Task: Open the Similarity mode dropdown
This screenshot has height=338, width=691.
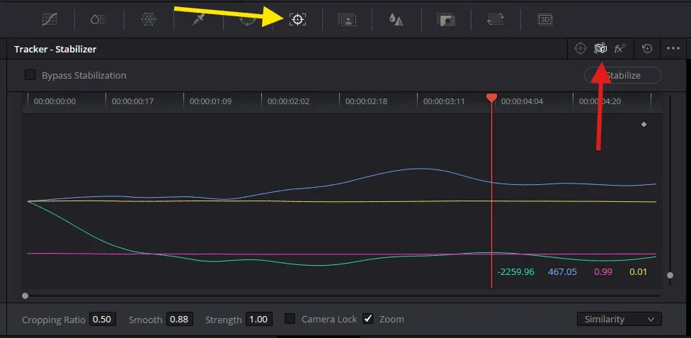Action: (619, 319)
